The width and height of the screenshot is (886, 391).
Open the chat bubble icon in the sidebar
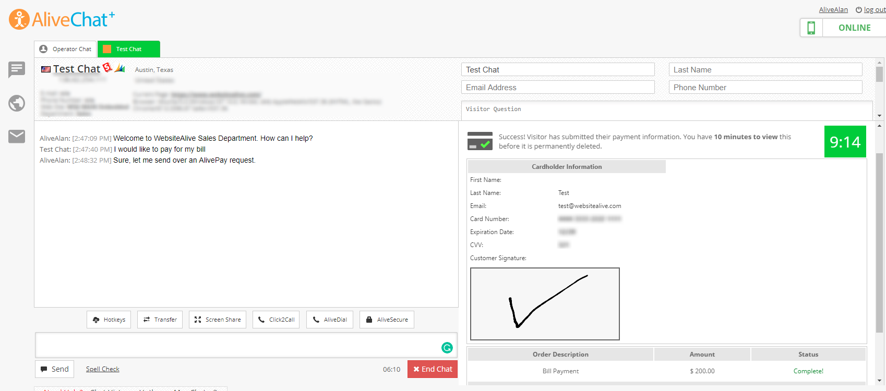(x=17, y=69)
